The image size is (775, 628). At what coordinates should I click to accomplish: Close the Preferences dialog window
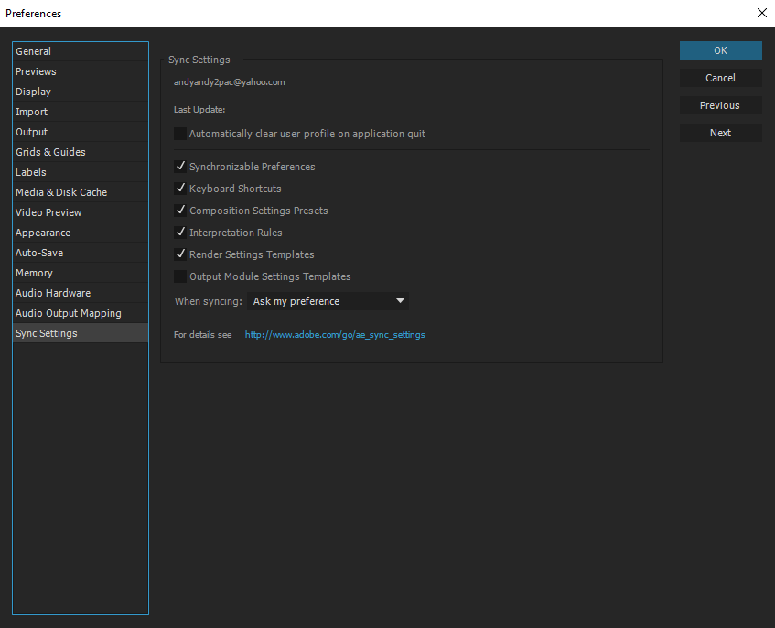click(761, 13)
